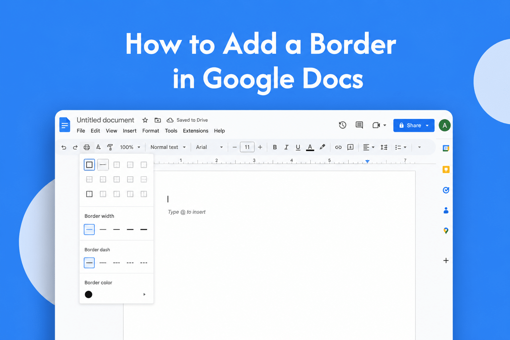Click the spelling and grammar check icon

(98, 147)
